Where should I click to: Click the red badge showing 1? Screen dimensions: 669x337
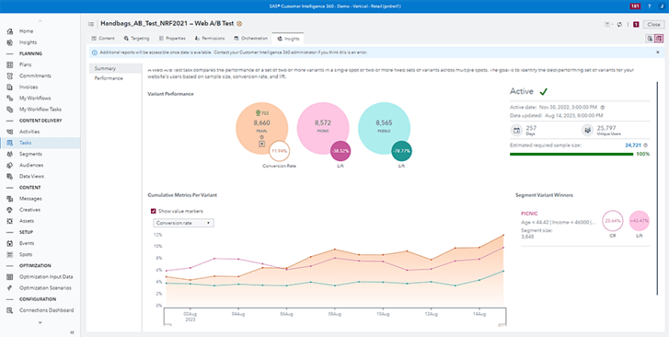tap(636, 25)
